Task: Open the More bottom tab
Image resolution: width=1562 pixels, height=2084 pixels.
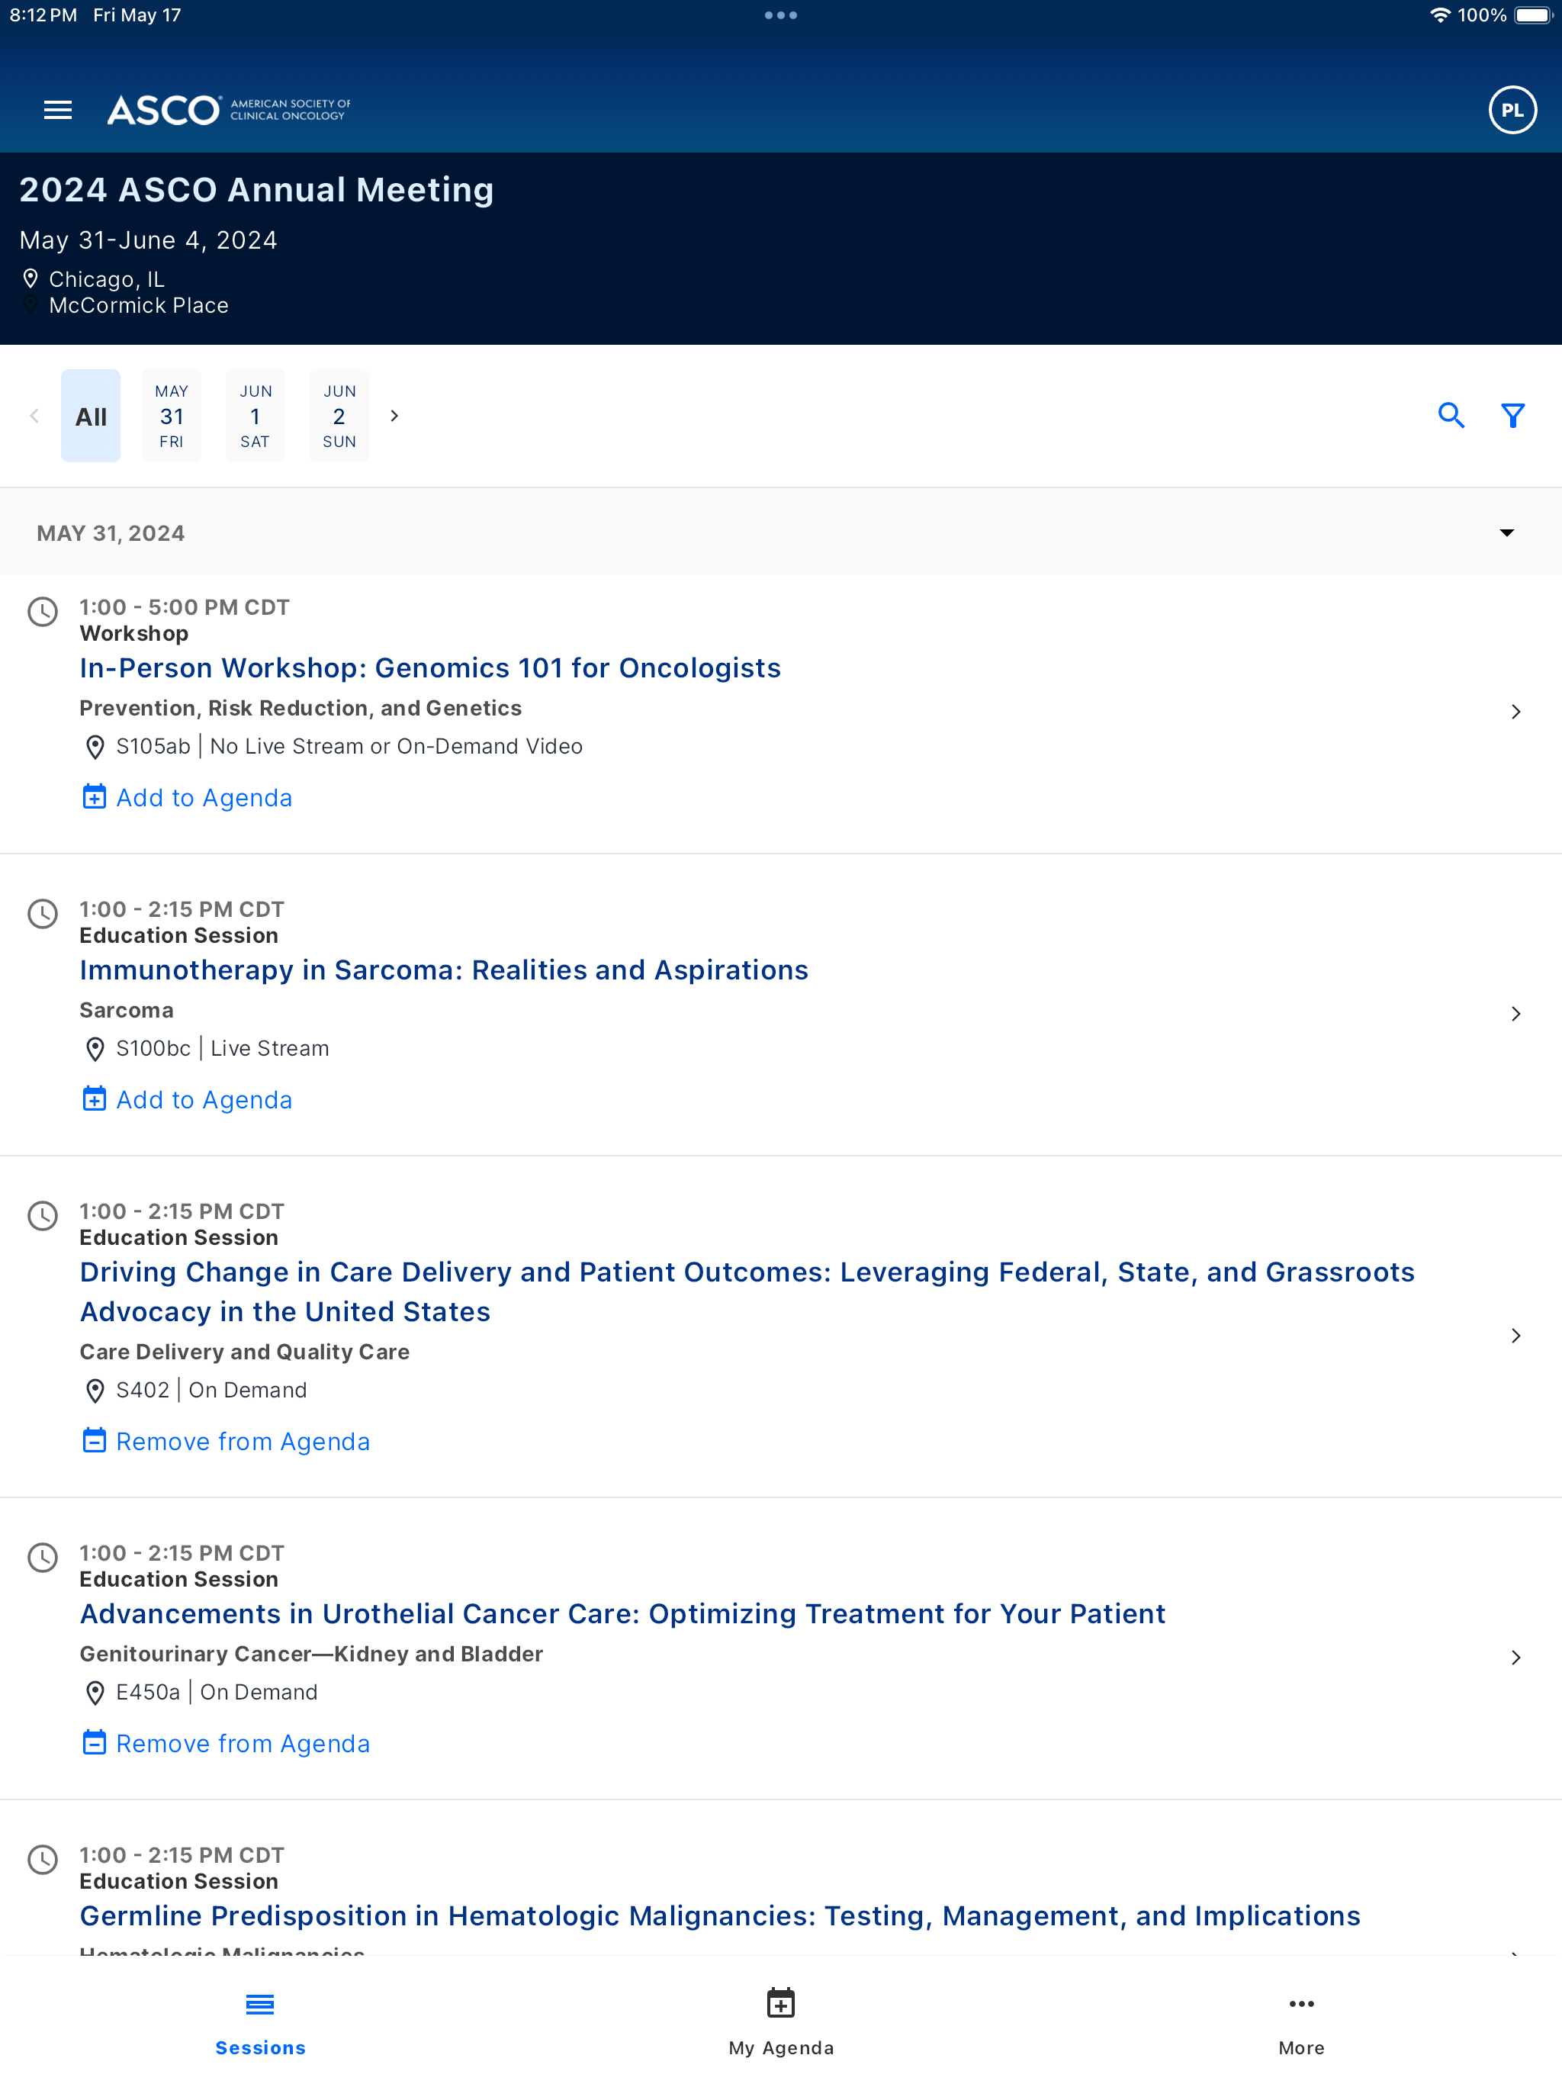Action: tap(1301, 2023)
